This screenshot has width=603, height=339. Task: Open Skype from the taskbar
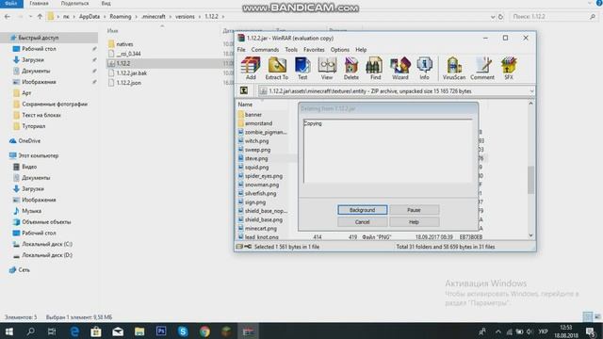coord(183,331)
